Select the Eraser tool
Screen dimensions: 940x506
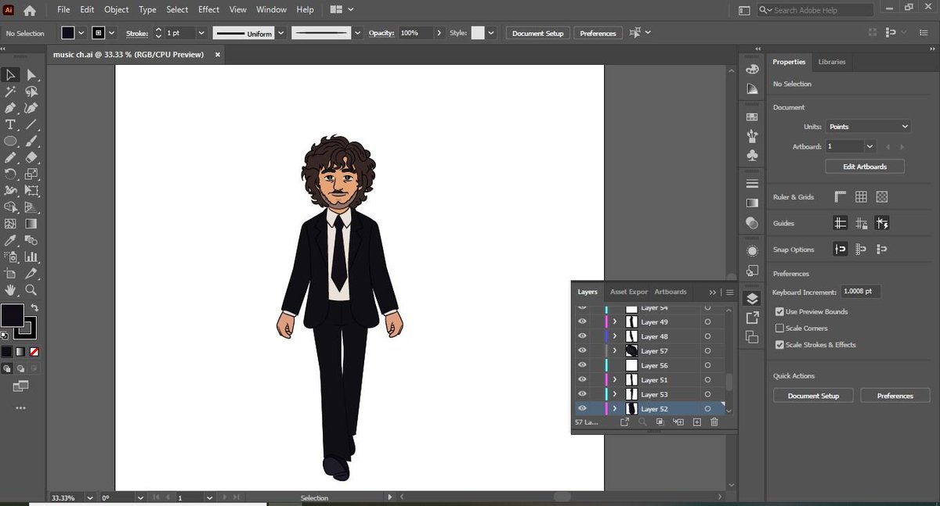tap(31, 158)
